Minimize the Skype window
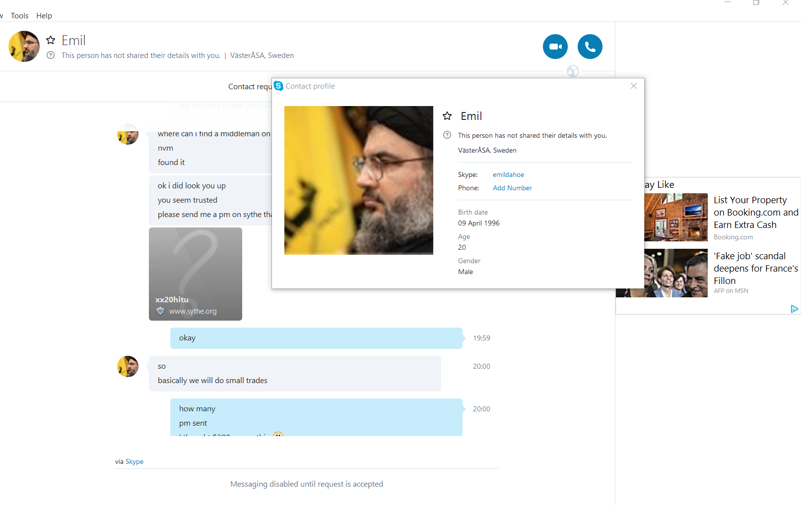The height and width of the screenshot is (505, 801). point(728,3)
